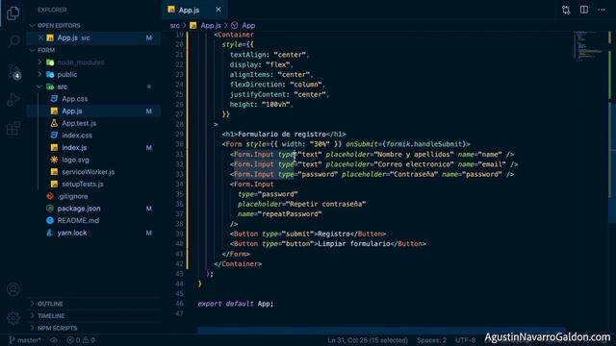This screenshot has width=616, height=346.
Task: Open the Accounts menu icon
Action: tap(13, 289)
